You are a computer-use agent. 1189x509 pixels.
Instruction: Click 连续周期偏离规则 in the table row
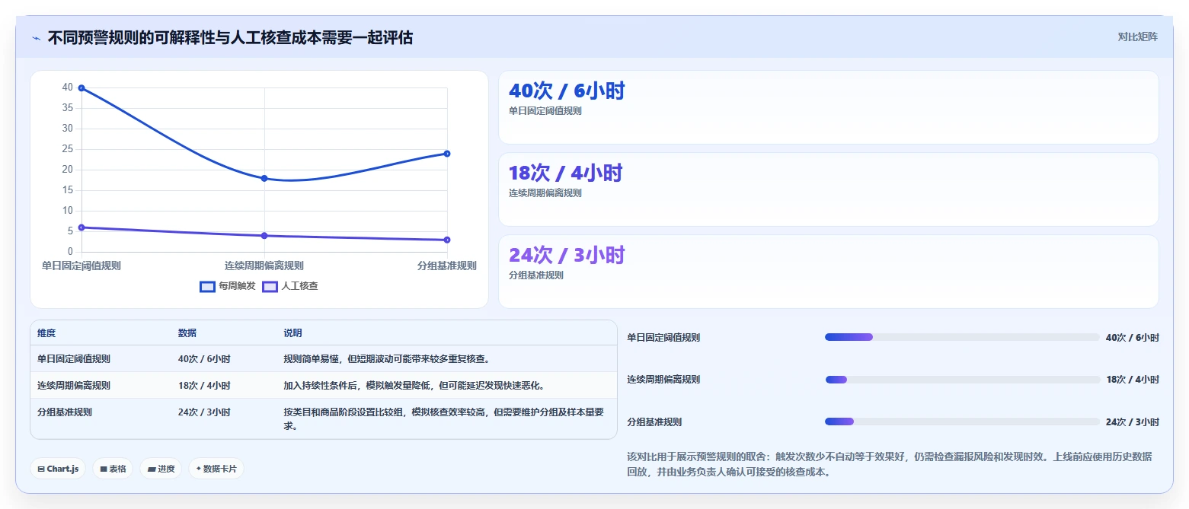coord(74,386)
